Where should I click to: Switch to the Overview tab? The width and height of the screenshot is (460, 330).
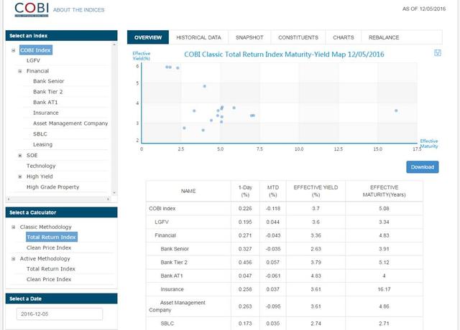tap(148, 37)
